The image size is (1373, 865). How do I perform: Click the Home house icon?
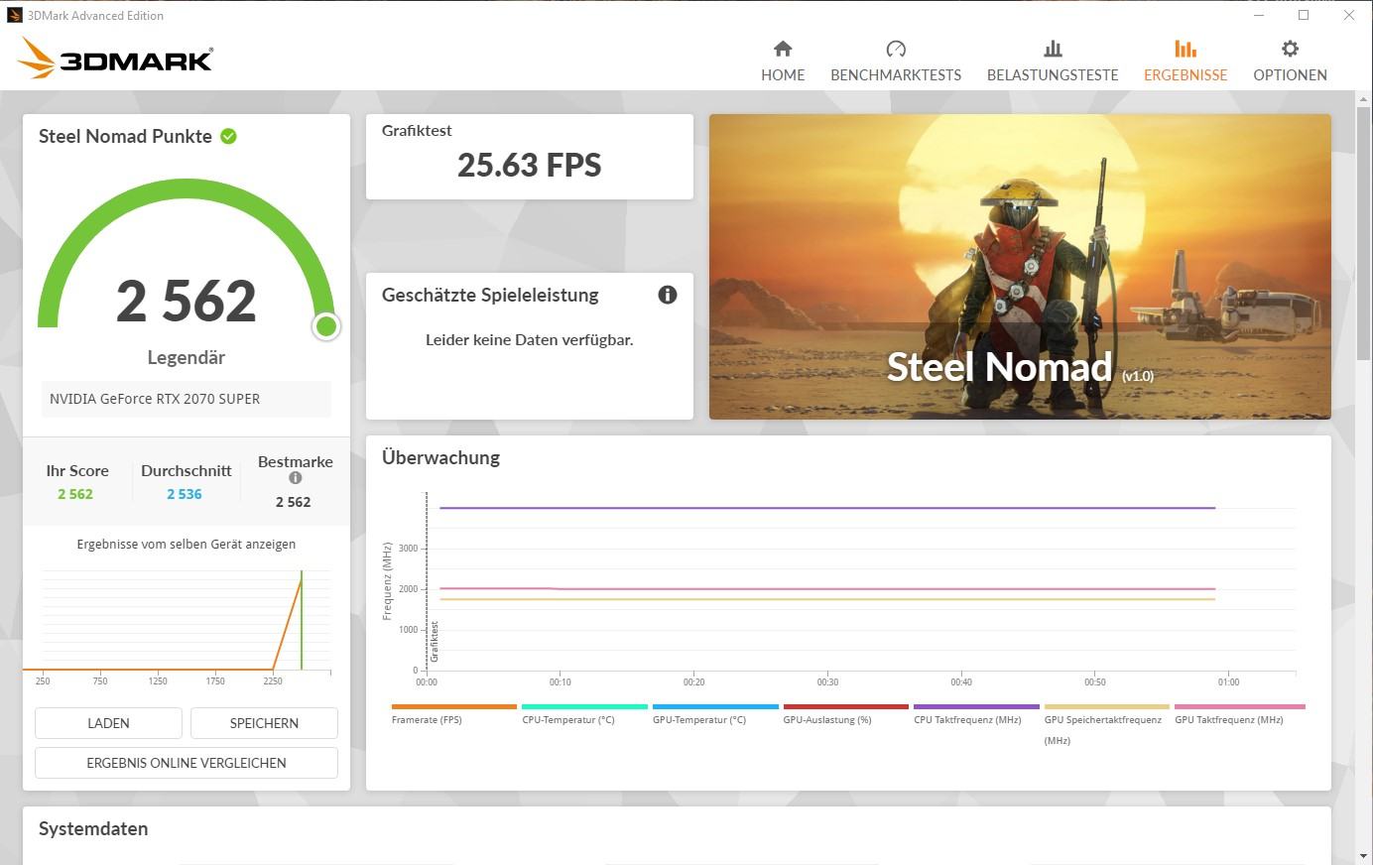pos(783,49)
